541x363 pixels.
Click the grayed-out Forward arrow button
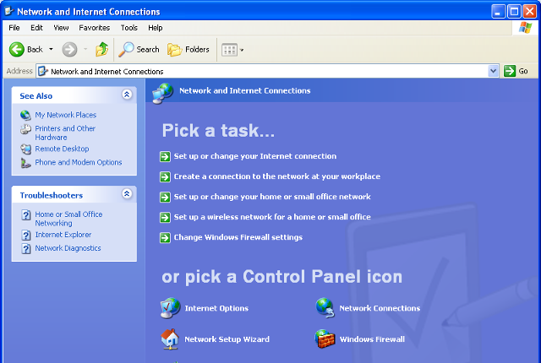(x=69, y=50)
